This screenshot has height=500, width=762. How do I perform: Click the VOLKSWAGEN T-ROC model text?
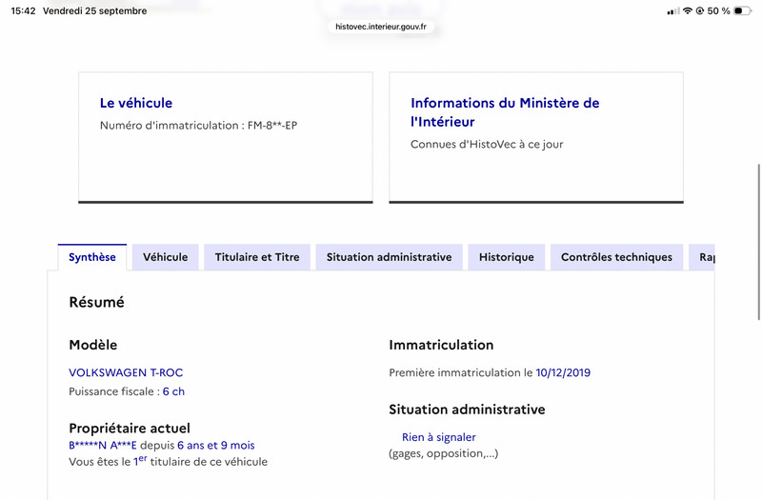pyautogui.click(x=126, y=372)
